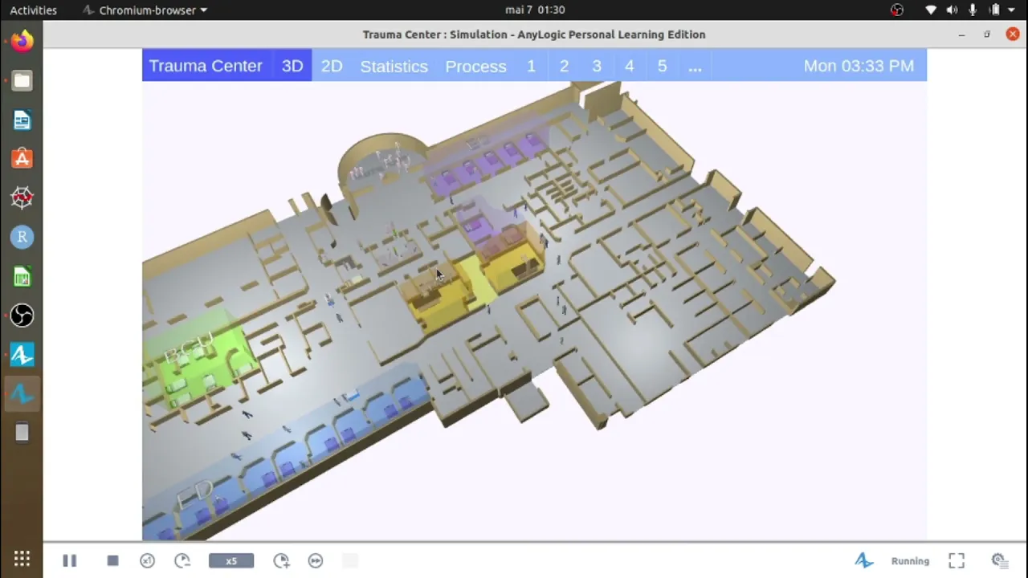1028x578 pixels.
Task: Open the more views ellipsis menu
Action: pyautogui.click(x=695, y=66)
